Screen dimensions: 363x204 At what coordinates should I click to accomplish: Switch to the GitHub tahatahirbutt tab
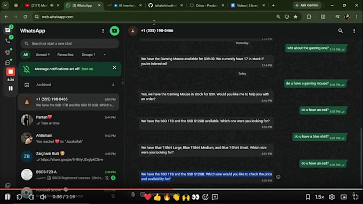coord(166,5)
